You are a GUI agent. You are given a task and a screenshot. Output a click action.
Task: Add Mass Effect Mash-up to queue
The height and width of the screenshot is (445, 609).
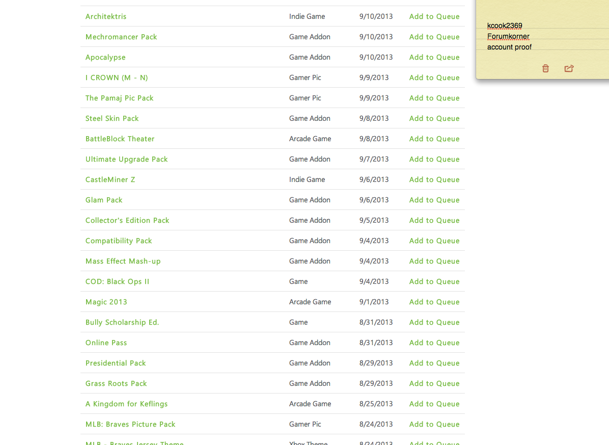coord(434,261)
